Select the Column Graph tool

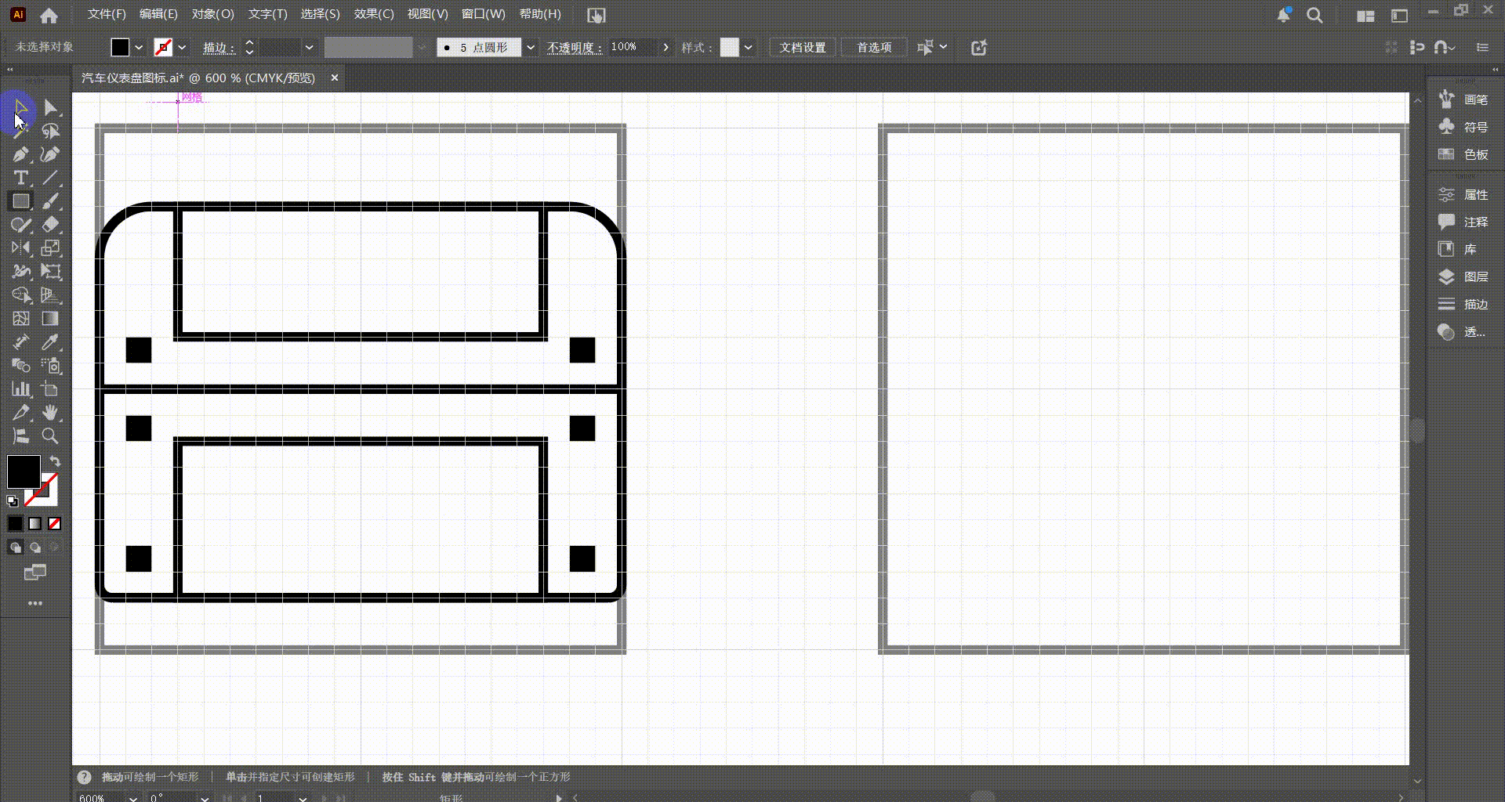coord(20,389)
